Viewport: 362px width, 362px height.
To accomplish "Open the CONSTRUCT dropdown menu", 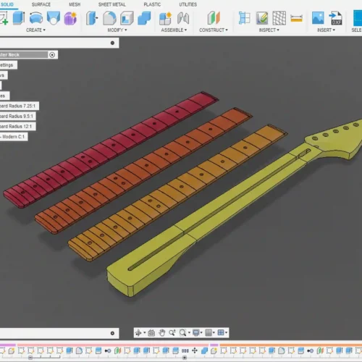I will [x=214, y=30].
